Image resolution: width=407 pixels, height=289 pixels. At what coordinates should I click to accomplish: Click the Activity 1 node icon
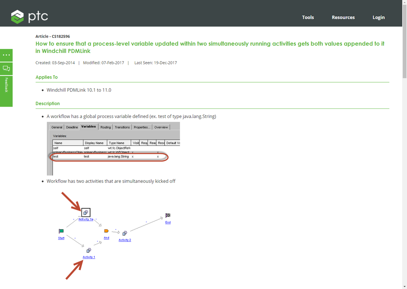point(89,250)
